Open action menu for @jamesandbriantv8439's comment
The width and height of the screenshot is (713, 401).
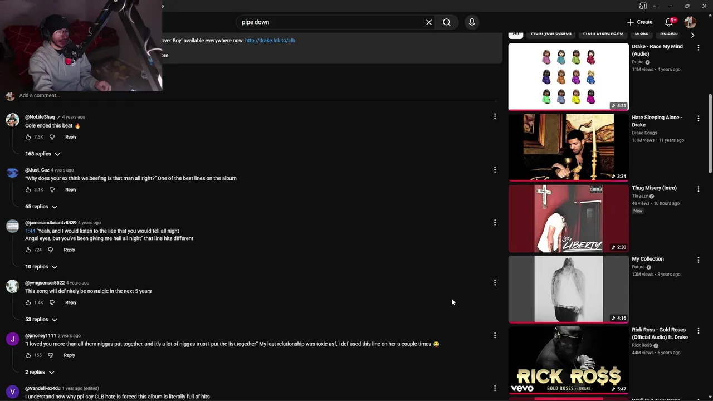(495, 222)
